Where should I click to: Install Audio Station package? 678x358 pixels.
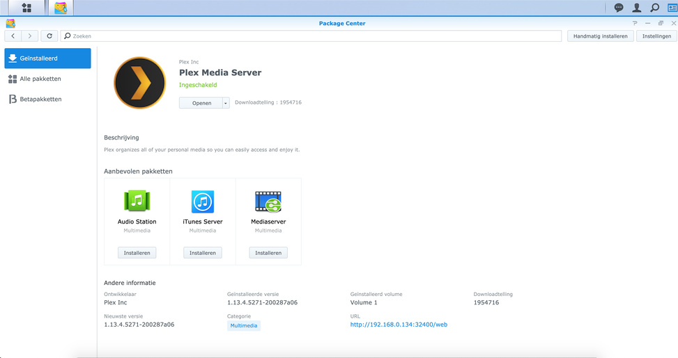click(x=137, y=253)
